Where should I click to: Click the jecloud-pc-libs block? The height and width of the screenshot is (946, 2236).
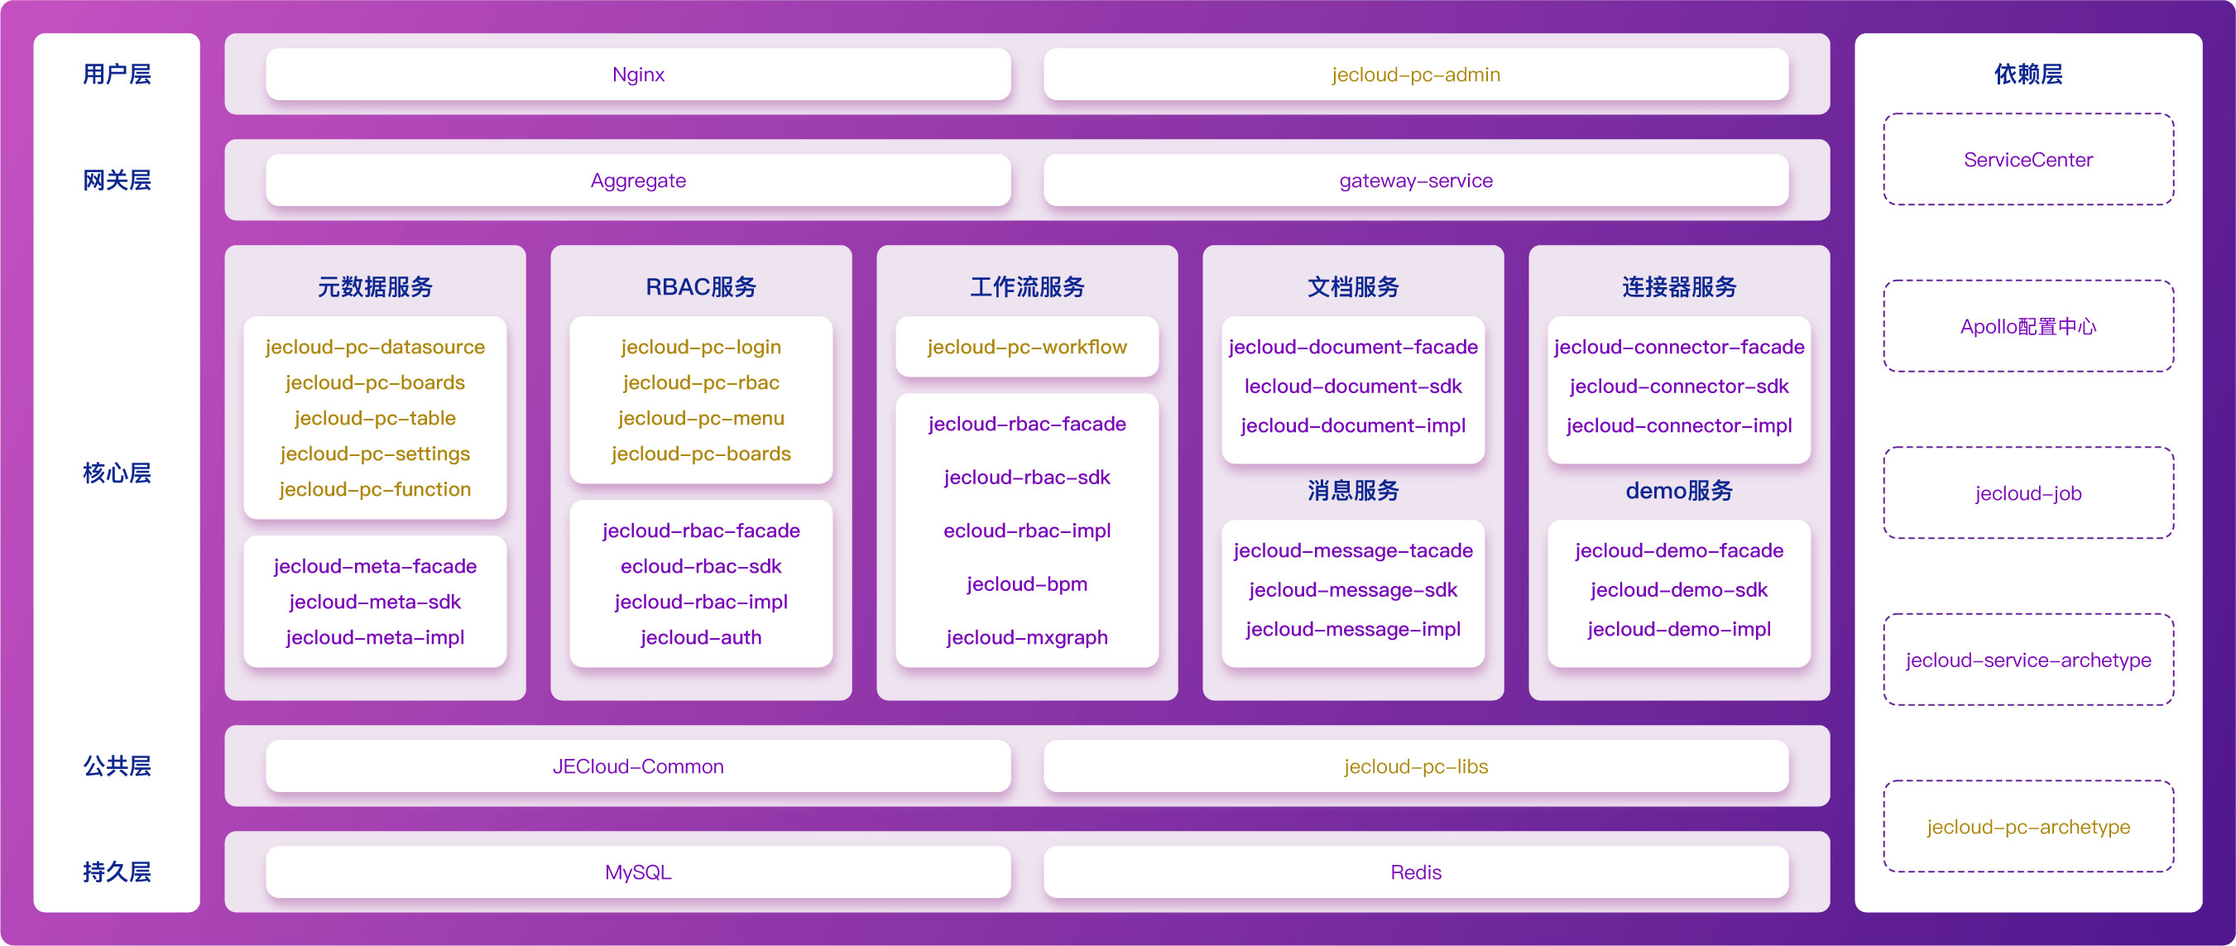(x=1416, y=766)
